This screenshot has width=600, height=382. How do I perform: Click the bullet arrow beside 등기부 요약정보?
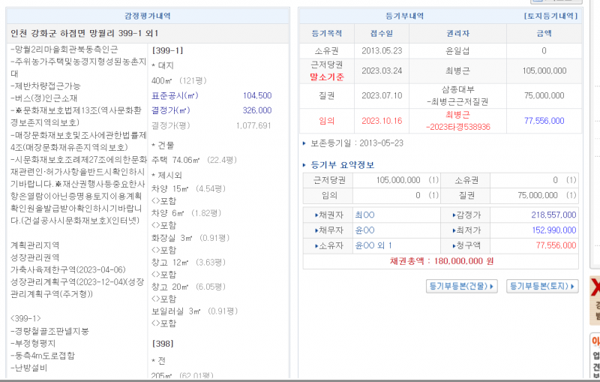(304, 165)
